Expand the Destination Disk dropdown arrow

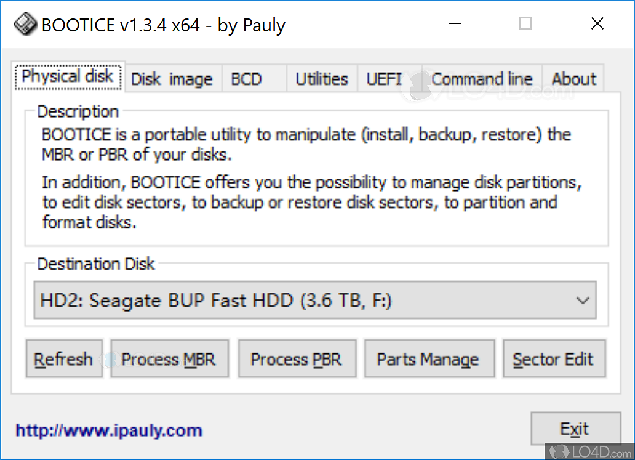pyautogui.click(x=582, y=301)
